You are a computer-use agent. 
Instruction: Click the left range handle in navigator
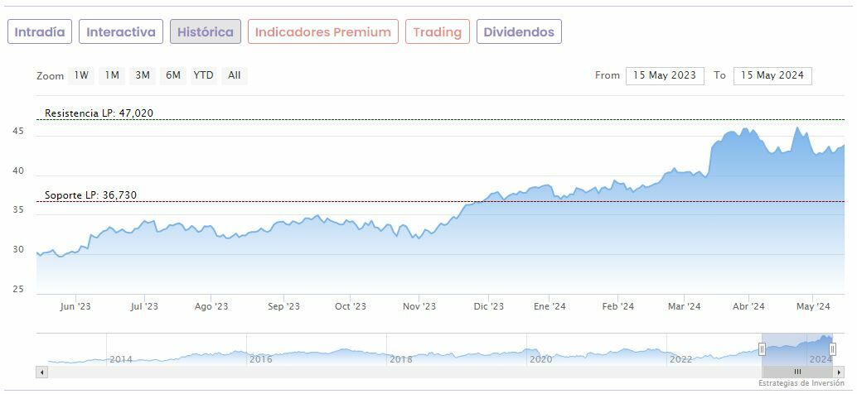[762, 349]
